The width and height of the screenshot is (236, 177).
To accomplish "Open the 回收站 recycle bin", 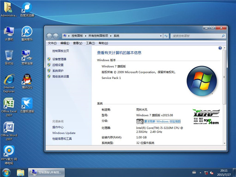I will click(x=9, y=58).
